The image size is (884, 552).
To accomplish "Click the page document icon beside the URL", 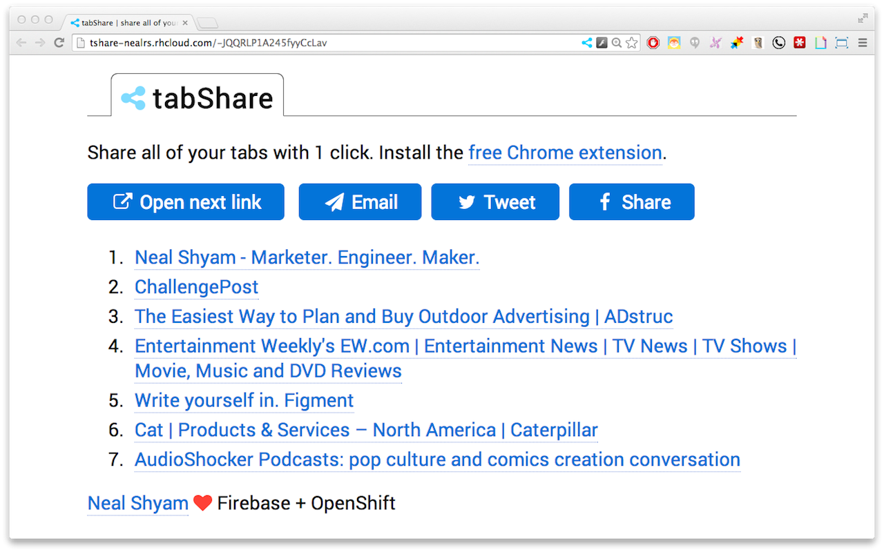I will pos(80,43).
